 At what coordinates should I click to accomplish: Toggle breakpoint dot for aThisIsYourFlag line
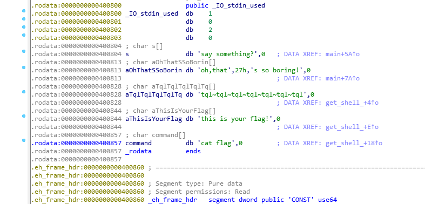click(x=24, y=116)
